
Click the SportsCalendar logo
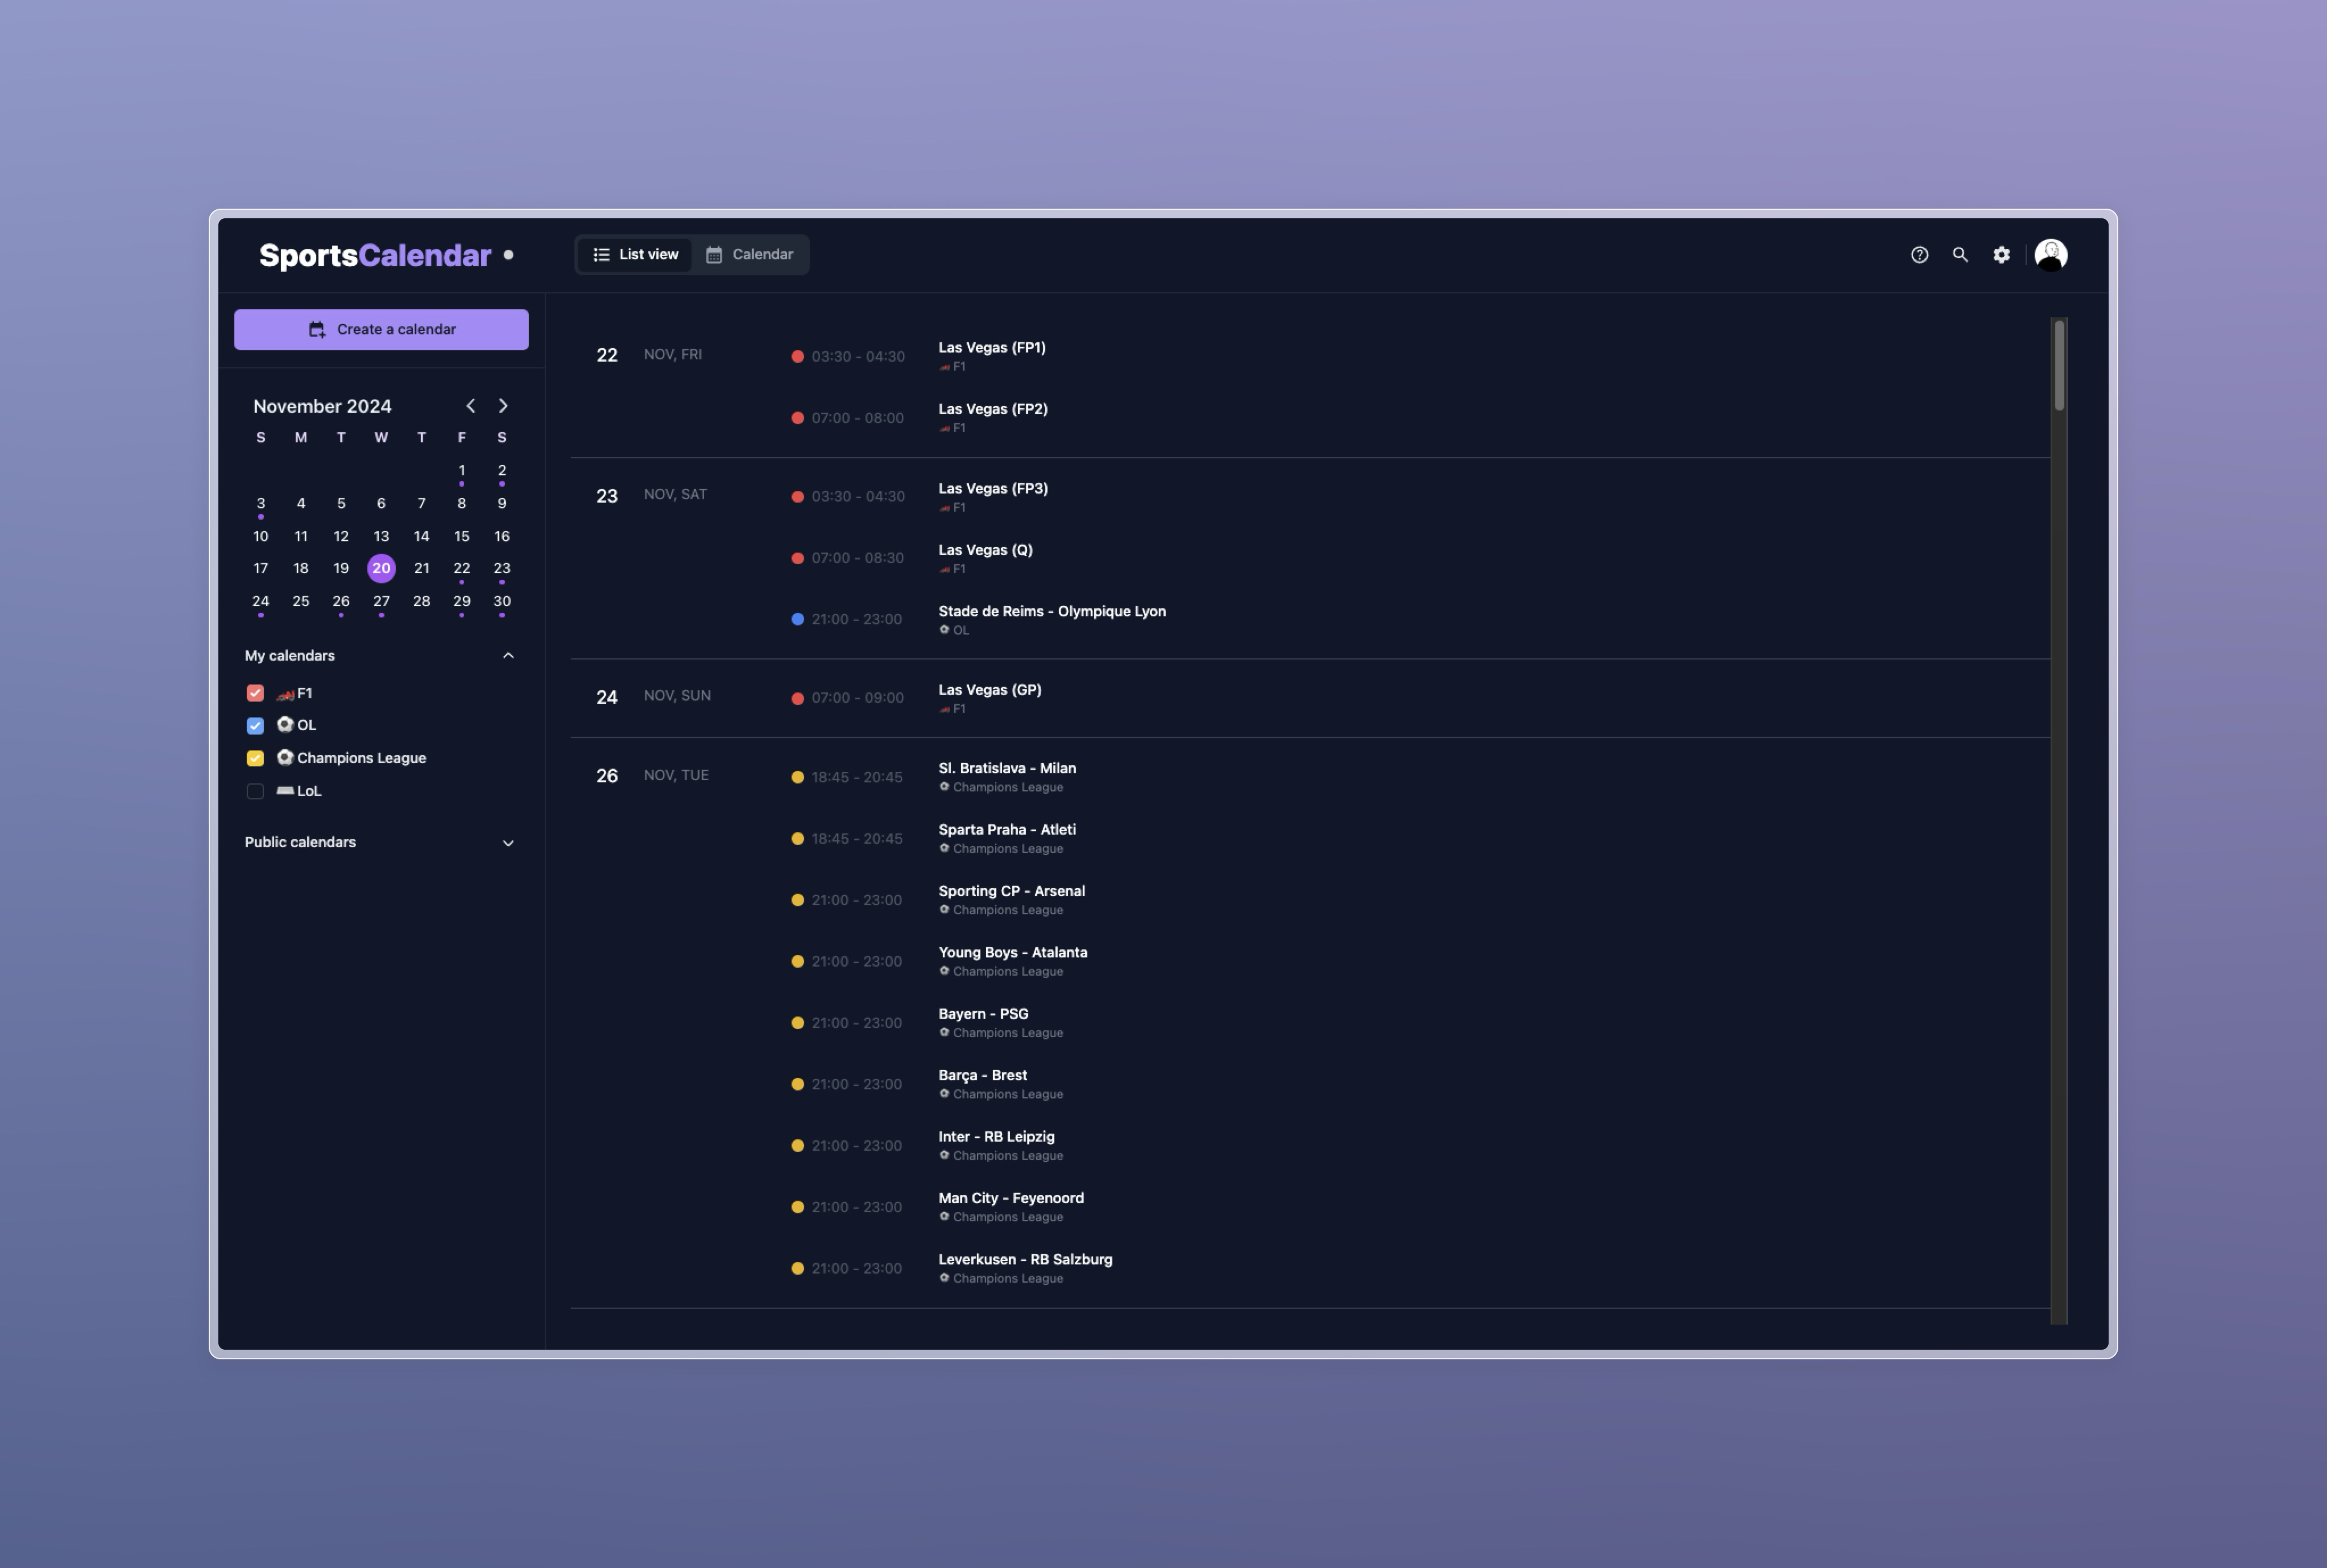(x=374, y=255)
